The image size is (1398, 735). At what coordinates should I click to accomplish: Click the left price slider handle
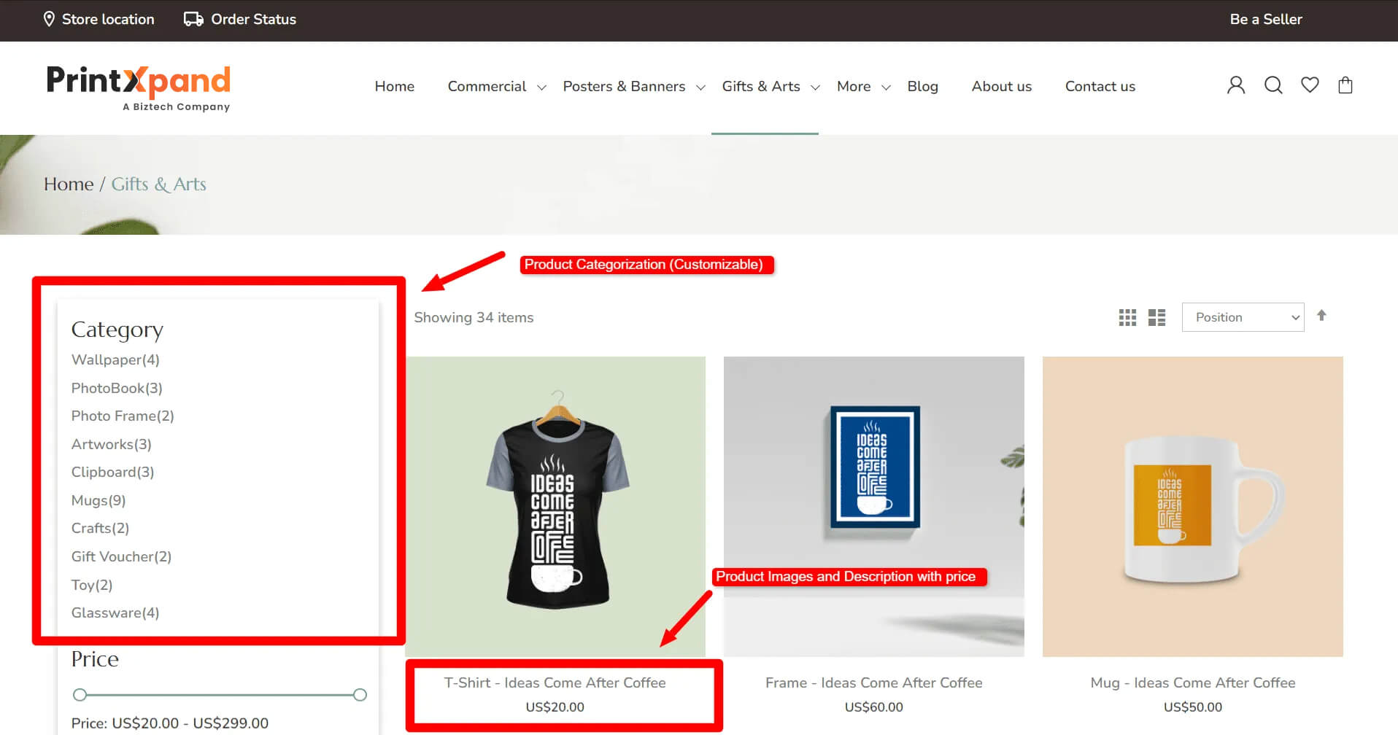(x=80, y=695)
